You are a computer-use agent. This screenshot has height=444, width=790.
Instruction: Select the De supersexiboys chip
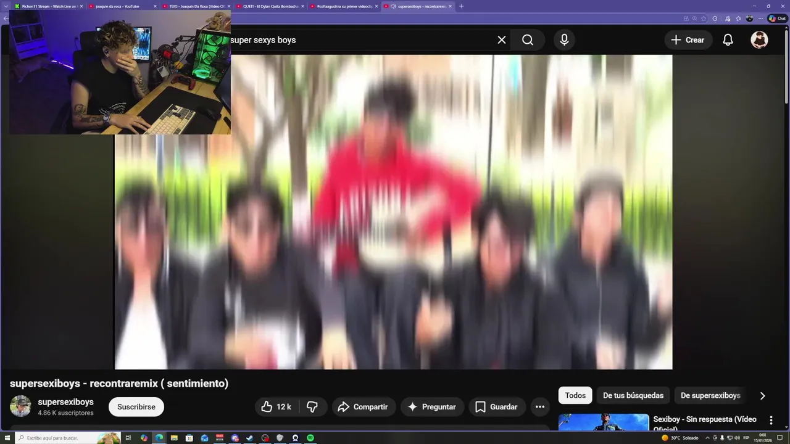710,395
